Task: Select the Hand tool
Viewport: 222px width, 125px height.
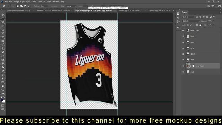Action: 3,86
